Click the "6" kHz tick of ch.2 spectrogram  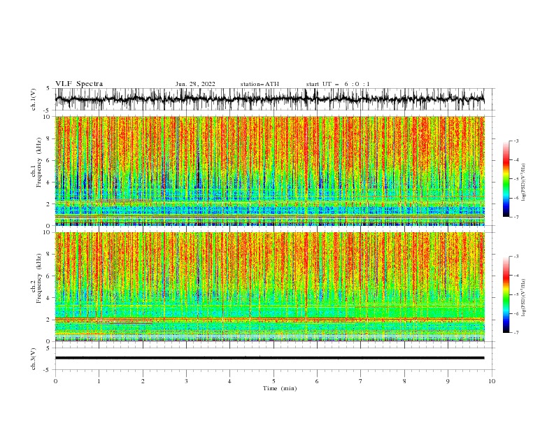(x=49, y=276)
